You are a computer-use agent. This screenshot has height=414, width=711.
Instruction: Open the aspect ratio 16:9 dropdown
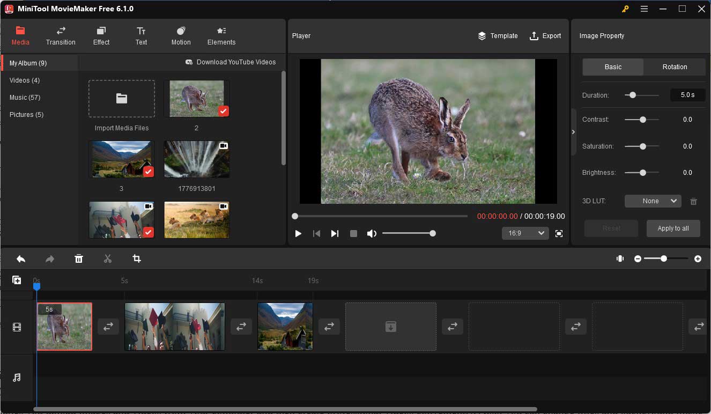(x=525, y=233)
